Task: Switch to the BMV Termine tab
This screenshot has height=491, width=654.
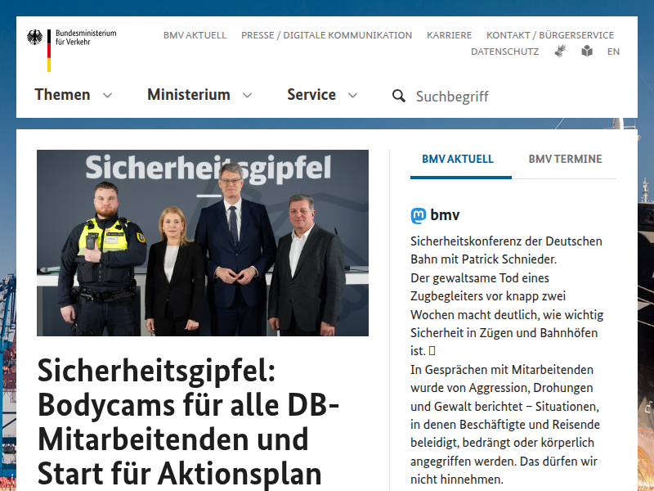Action: pyautogui.click(x=565, y=160)
